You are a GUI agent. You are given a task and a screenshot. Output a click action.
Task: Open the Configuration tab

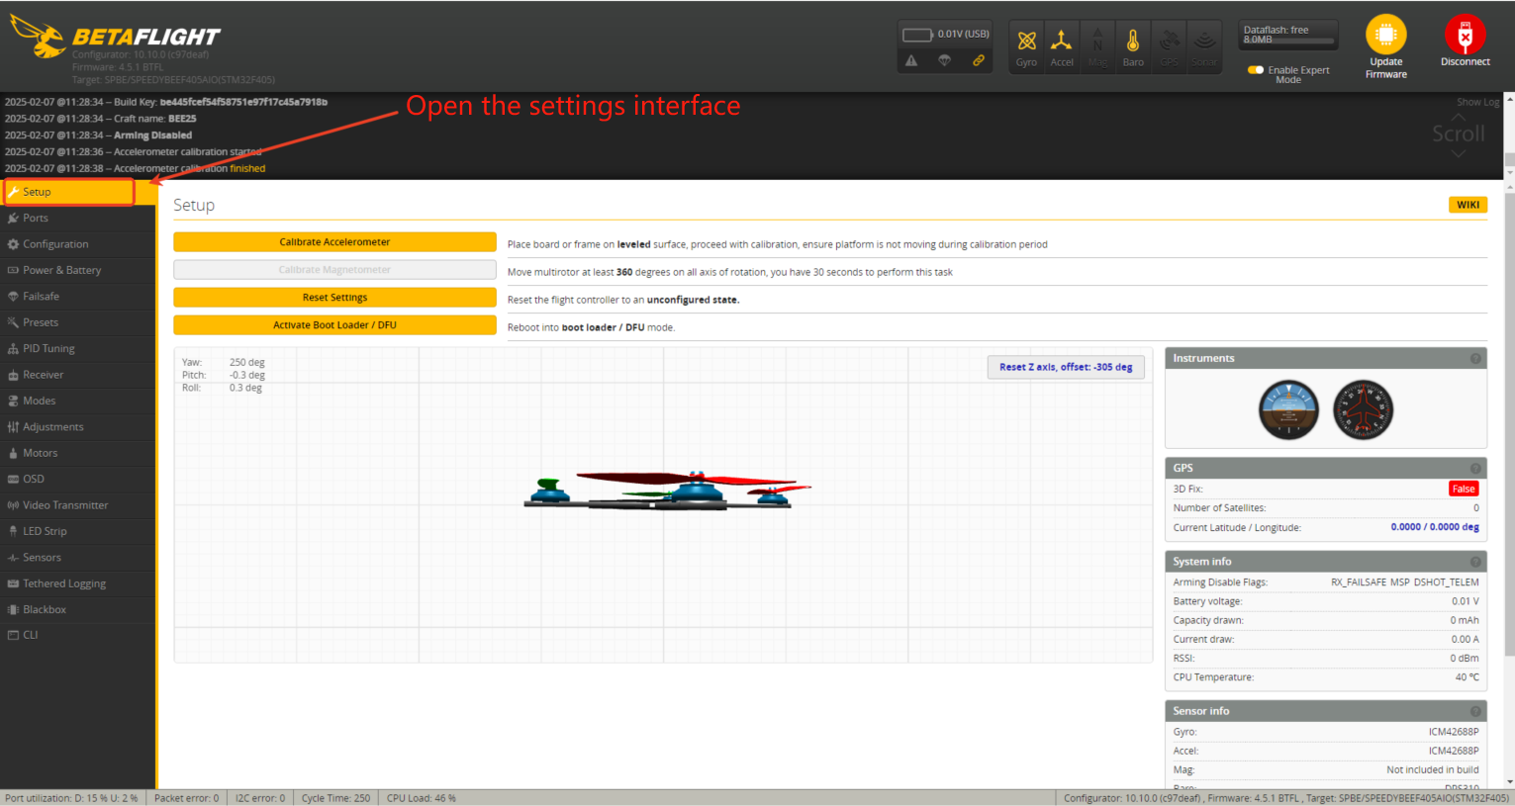(x=77, y=244)
